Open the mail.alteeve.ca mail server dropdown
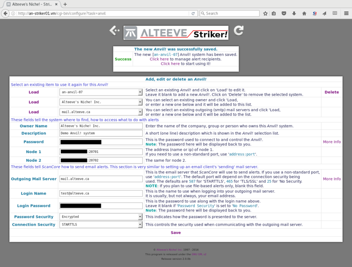 coord(101,112)
